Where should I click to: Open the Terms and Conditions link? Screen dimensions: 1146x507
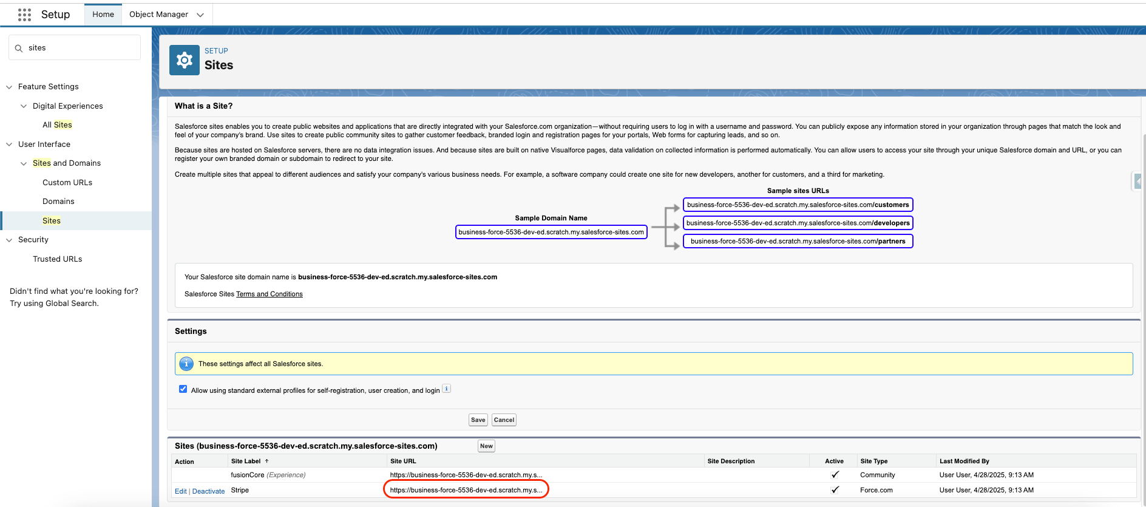(270, 294)
